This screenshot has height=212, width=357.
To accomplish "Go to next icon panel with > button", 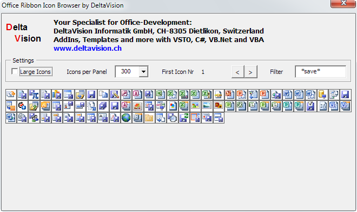I will [x=250, y=72].
